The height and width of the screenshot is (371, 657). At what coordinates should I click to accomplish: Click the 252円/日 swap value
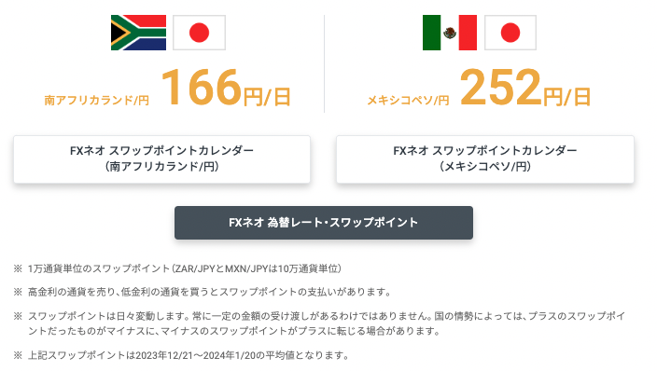(x=525, y=88)
